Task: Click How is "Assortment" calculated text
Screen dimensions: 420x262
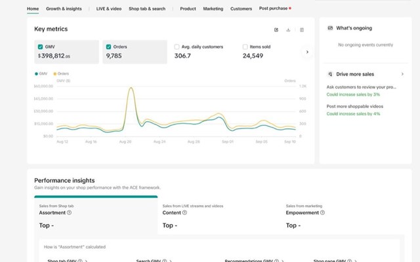Action: click(x=75, y=247)
